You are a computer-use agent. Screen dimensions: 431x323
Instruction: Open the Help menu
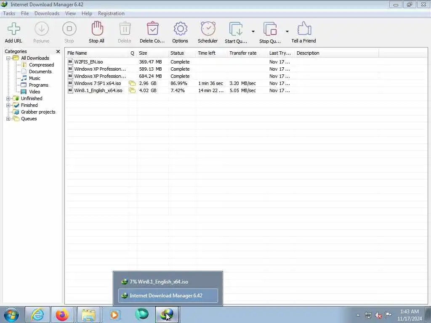click(87, 13)
